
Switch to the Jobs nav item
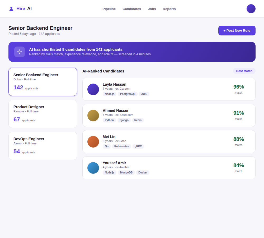pos(152,9)
